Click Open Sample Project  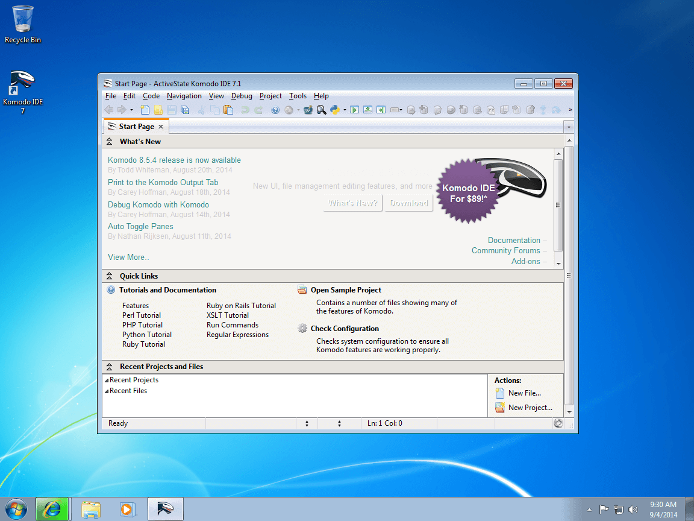[346, 290]
